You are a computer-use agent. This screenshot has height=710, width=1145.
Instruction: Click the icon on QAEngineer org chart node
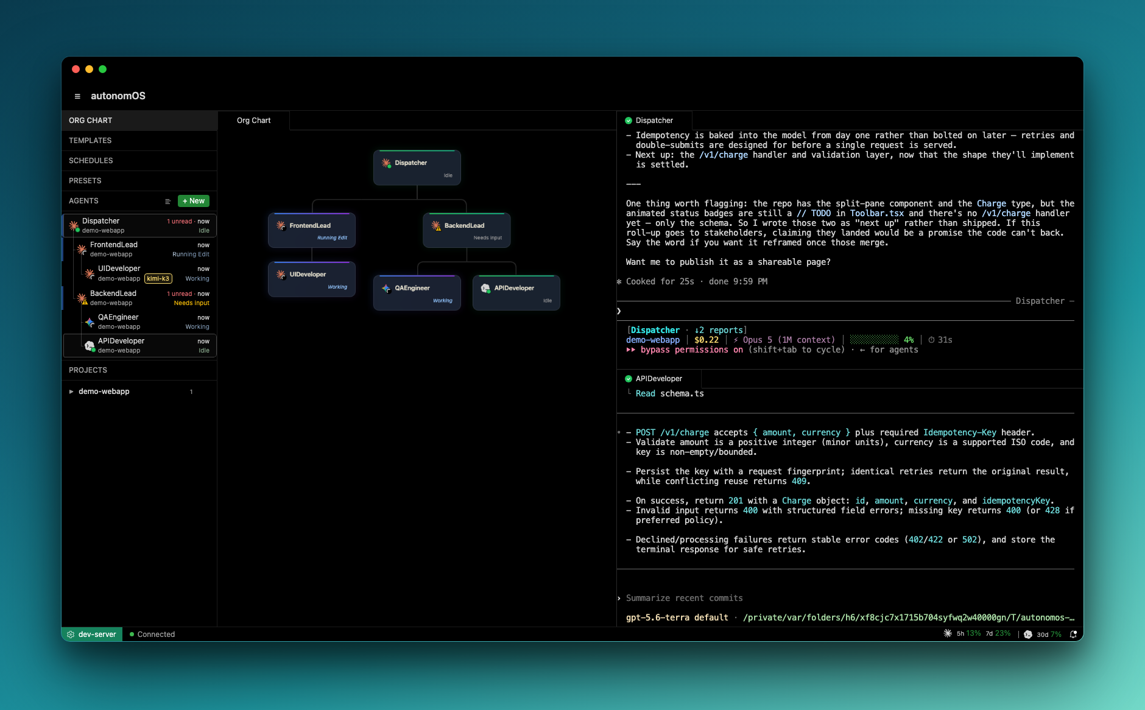click(x=386, y=288)
